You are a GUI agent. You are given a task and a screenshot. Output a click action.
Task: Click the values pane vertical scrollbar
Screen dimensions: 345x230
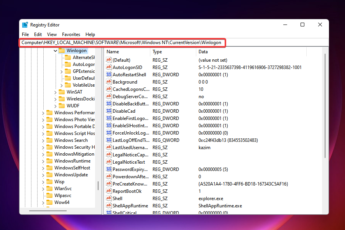click(325, 106)
